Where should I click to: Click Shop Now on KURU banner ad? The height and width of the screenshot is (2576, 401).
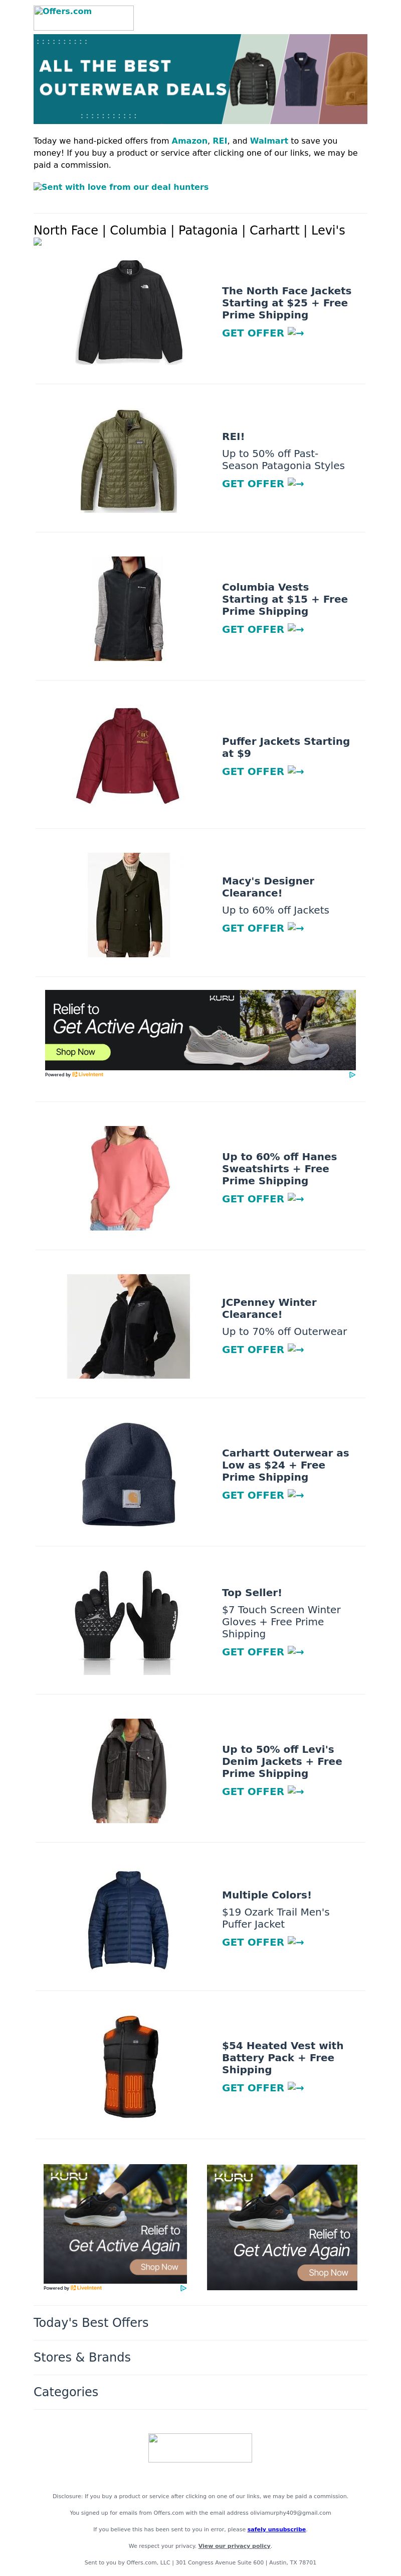pos(75,1052)
